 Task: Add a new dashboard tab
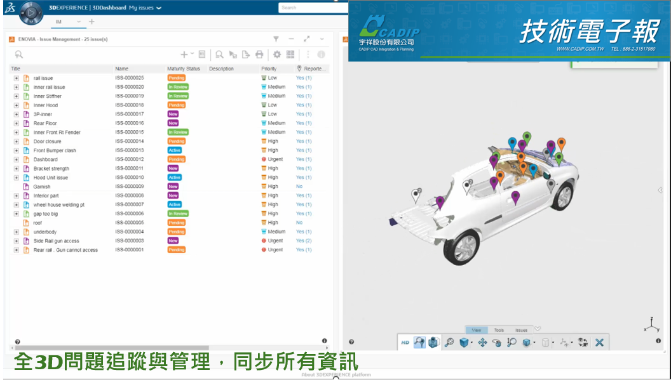coord(91,22)
